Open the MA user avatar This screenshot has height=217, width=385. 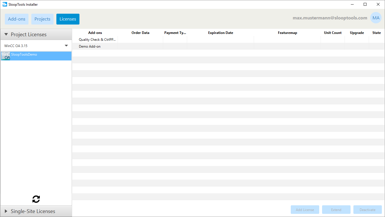point(376,18)
